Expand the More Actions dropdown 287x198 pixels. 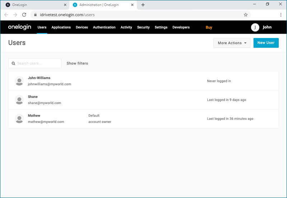coord(232,43)
